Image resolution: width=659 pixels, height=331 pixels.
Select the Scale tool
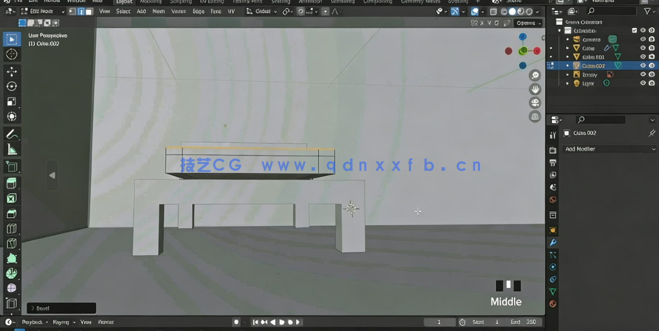(12, 102)
